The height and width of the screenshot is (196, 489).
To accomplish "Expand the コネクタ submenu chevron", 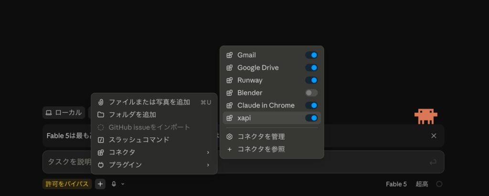I will point(208,152).
